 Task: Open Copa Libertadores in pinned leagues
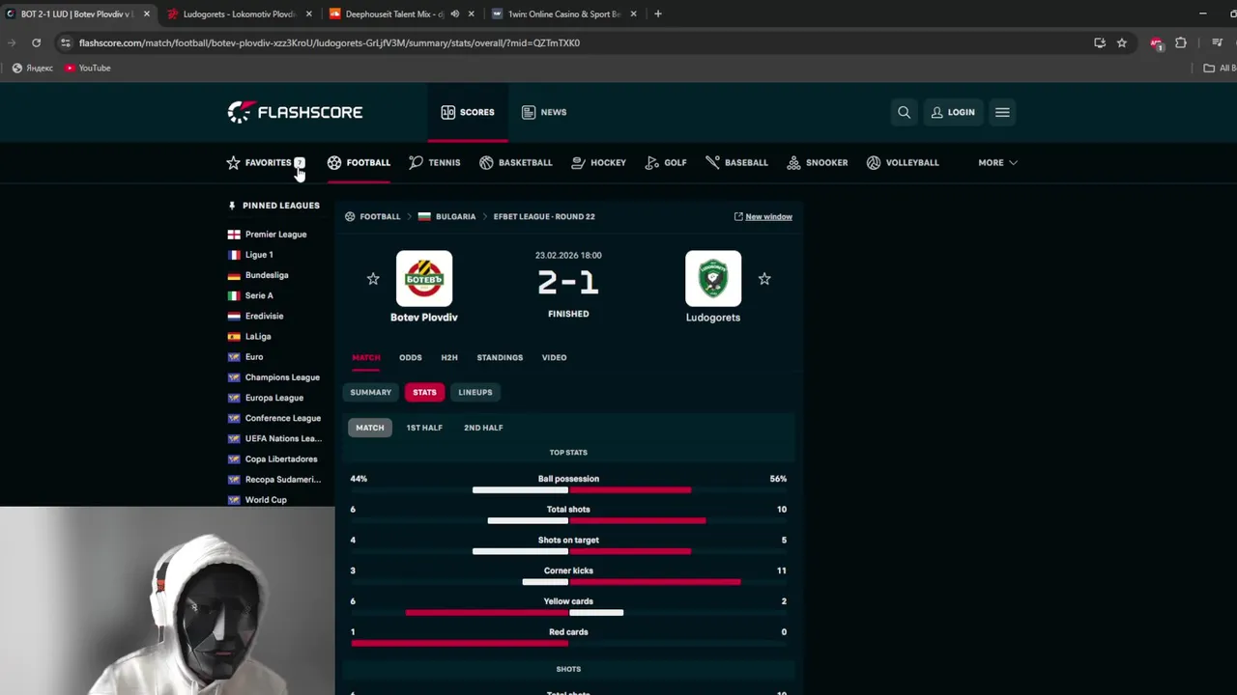click(x=273, y=459)
